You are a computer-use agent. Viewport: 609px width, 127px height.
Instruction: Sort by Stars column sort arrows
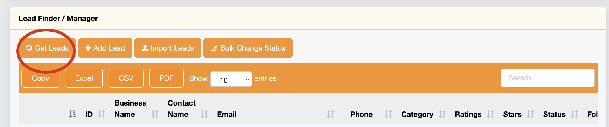point(531,114)
